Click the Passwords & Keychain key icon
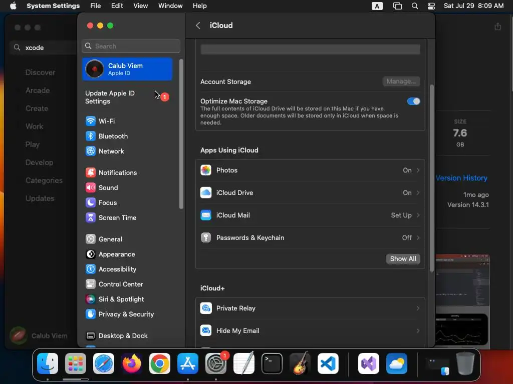This screenshot has height=384, width=513. 206,237
